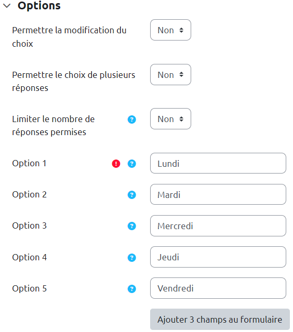Screen dimensions: 293x332
Task: Focus the Option 2 field containing Mardi
Action: [x=218, y=194]
